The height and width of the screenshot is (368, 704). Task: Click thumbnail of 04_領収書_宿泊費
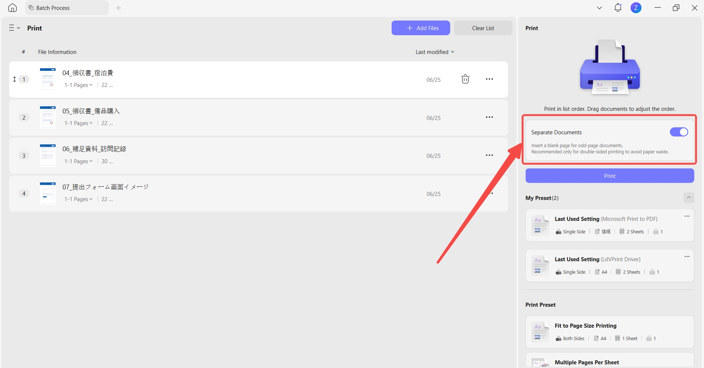(48, 79)
